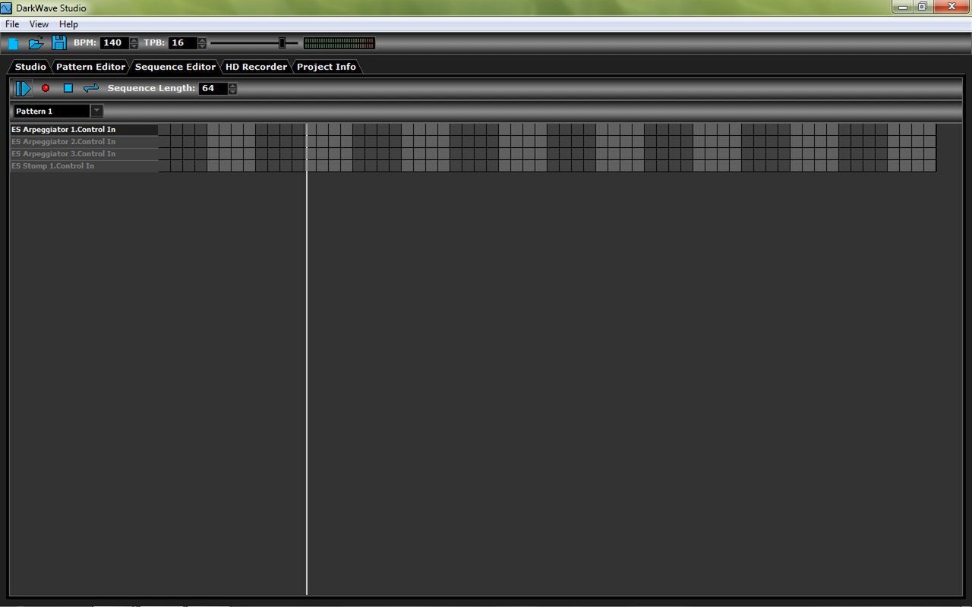Click the BPM value field showing 140
This screenshot has height=607, width=972.
[115, 43]
